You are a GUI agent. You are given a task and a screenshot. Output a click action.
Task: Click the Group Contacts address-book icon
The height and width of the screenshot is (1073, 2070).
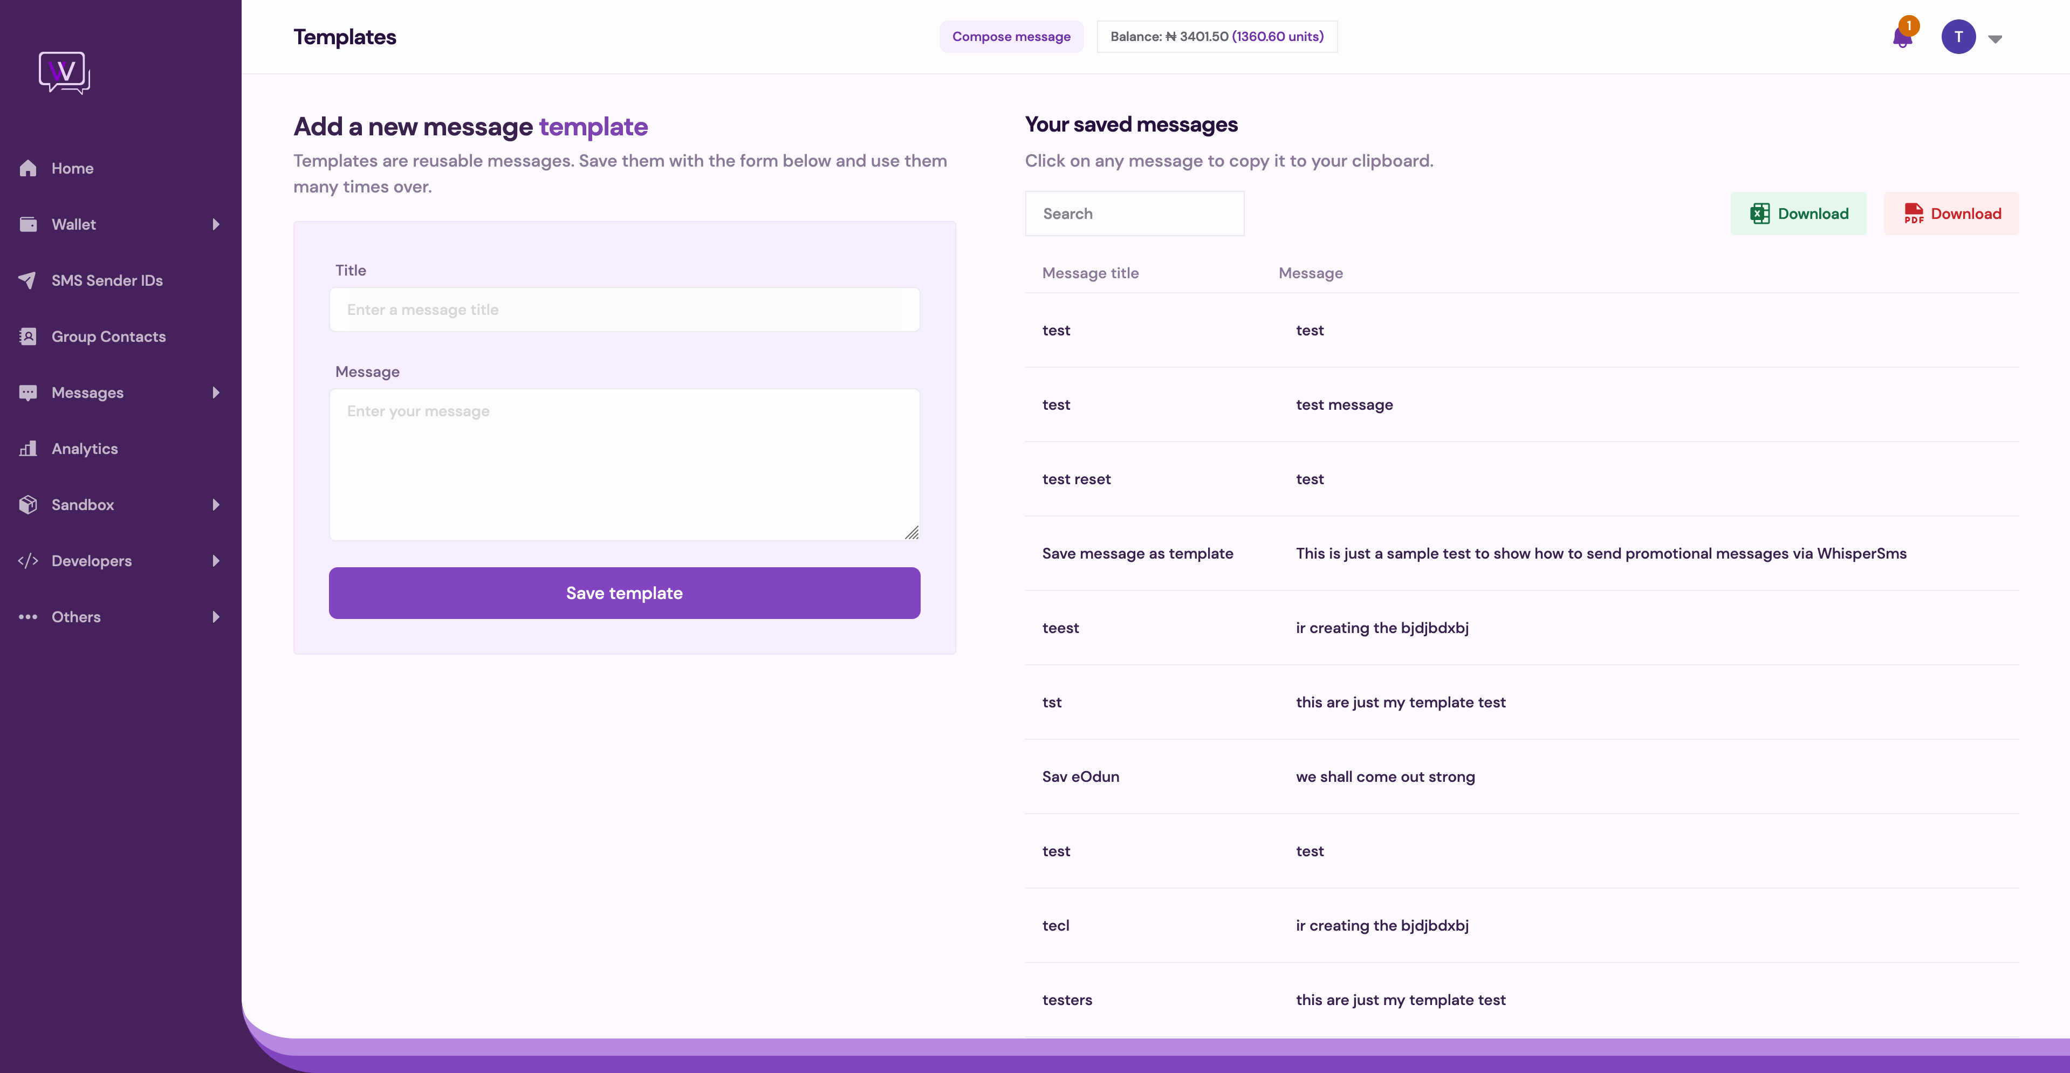pyautogui.click(x=28, y=336)
